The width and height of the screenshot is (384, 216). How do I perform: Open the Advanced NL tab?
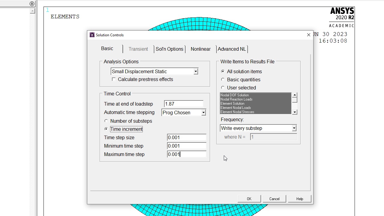coord(232,49)
